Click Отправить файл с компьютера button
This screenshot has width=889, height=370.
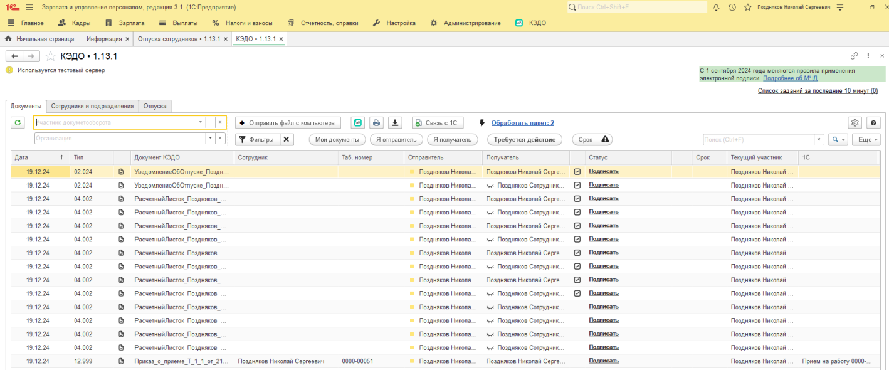(288, 123)
